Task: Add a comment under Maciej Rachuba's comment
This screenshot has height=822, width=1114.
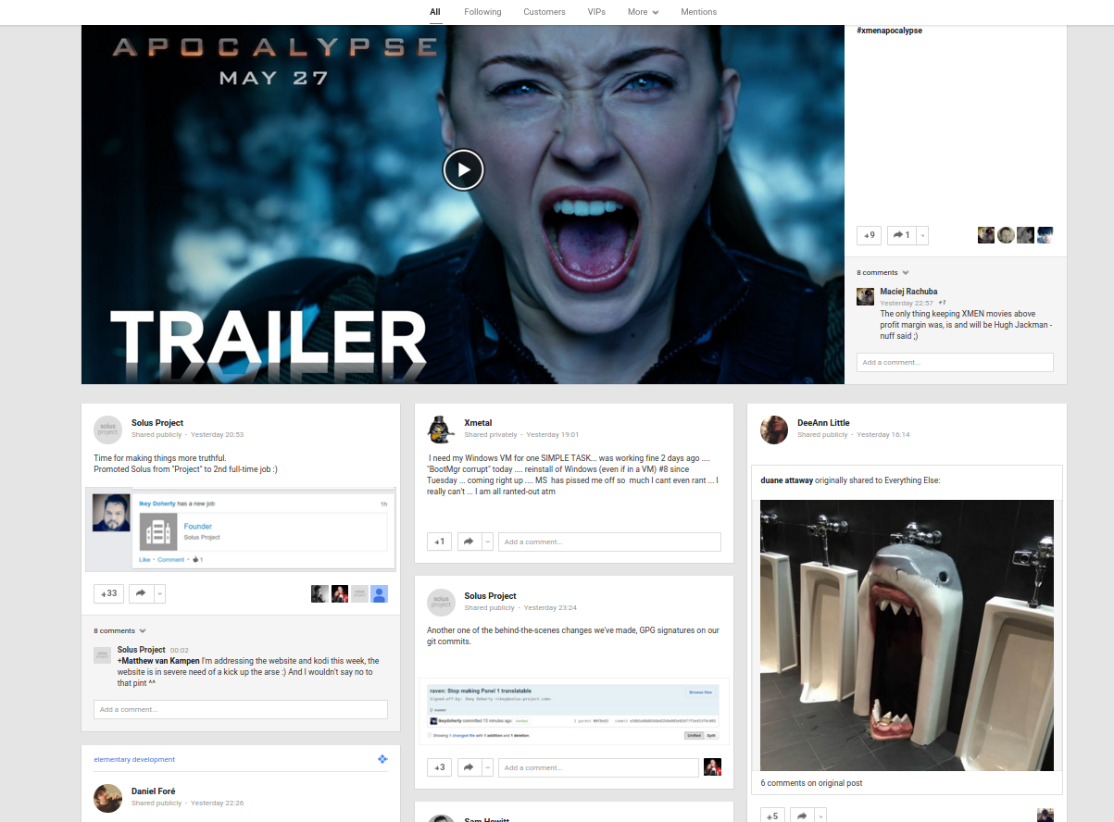Action: click(955, 362)
